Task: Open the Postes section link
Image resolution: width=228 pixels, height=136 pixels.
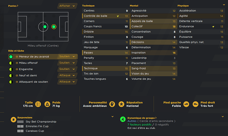Action: tap(13, 6)
